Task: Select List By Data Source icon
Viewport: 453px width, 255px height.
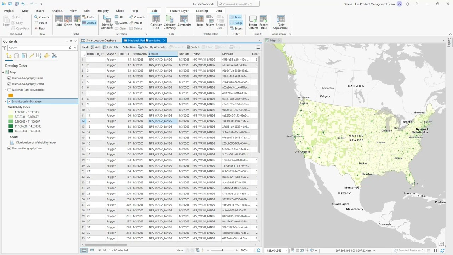Action: 16,56
